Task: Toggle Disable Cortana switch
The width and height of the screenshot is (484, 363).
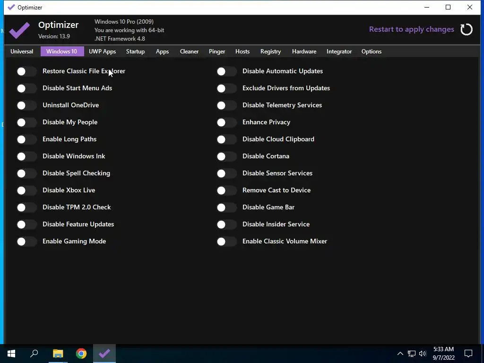Action: coord(226,156)
